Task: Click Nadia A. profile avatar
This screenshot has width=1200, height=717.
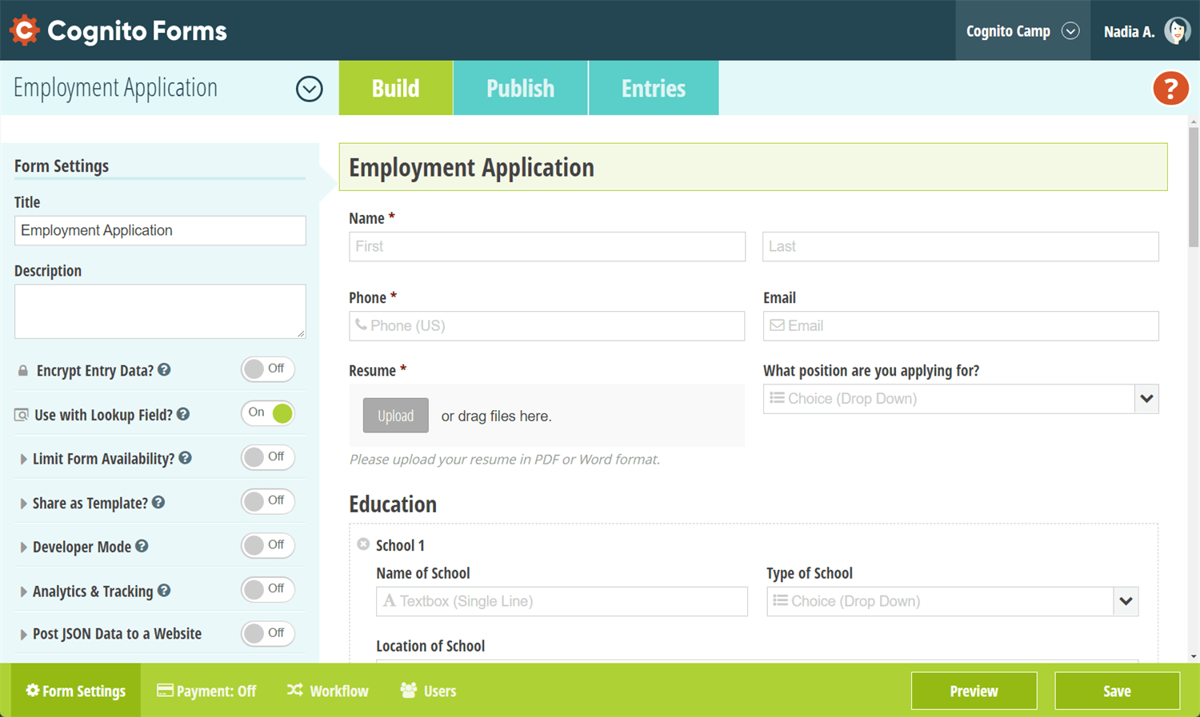Action: tap(1176, 31)
